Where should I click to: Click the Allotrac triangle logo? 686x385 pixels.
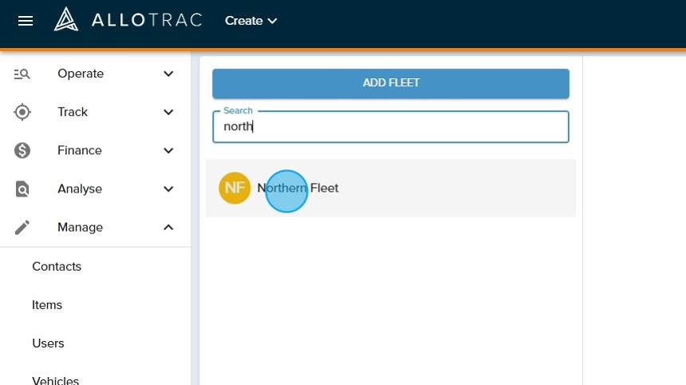click(66, 20)
